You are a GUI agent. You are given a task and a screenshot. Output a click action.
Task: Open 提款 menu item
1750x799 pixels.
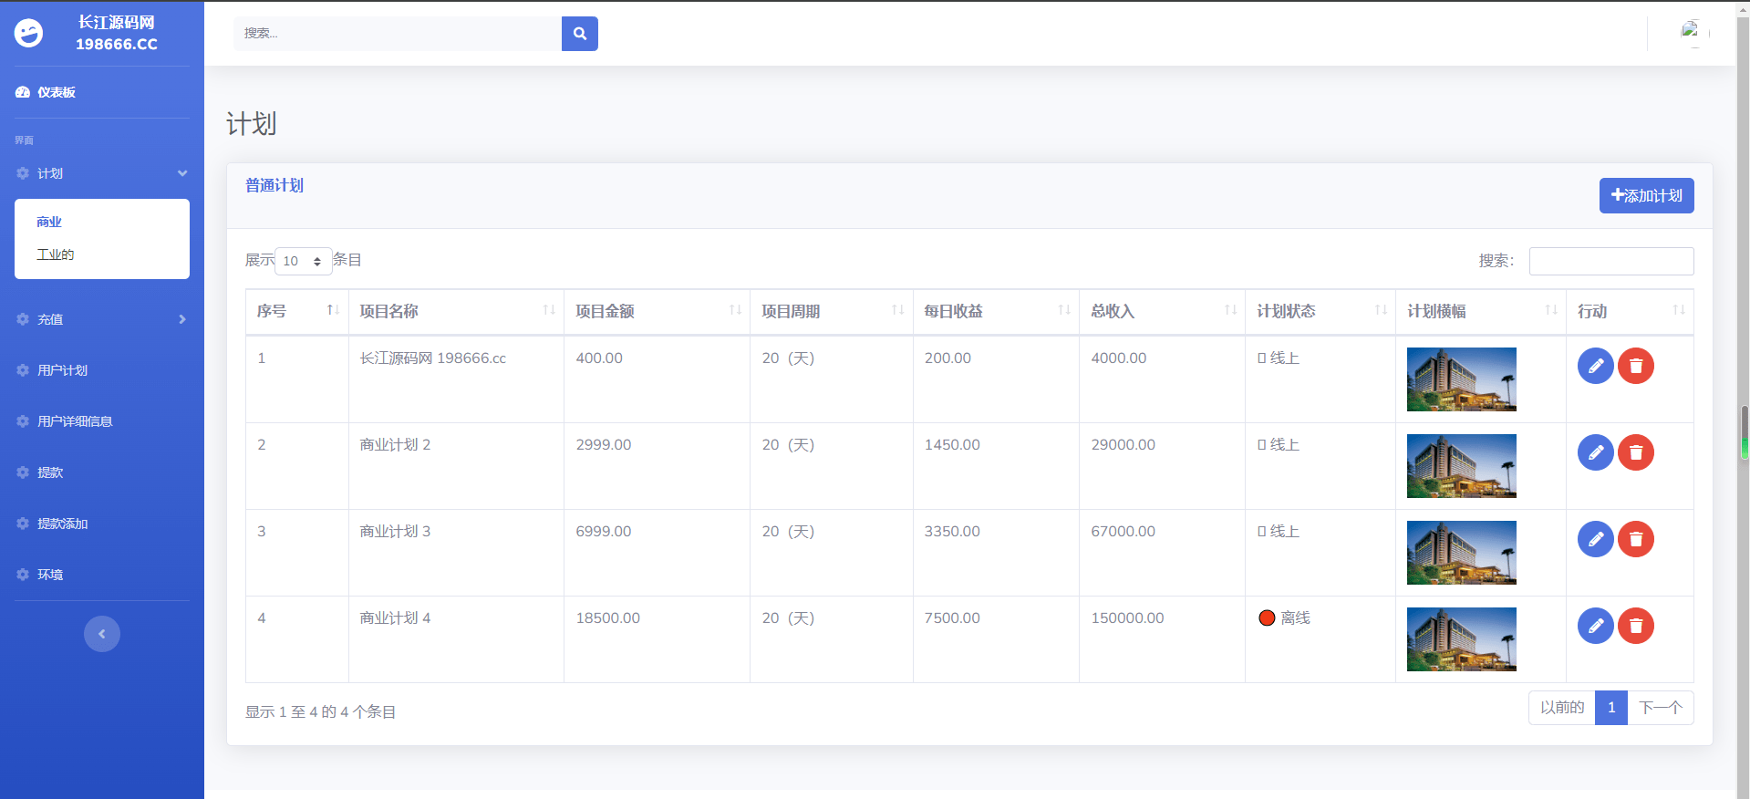(50, 472)
